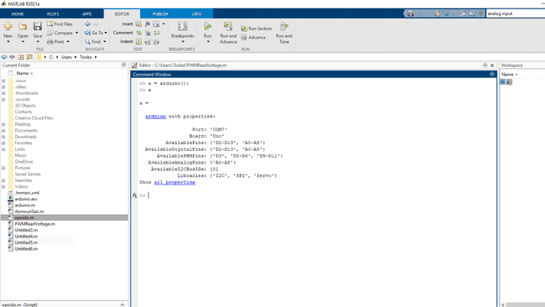Click the Advance button
Image resolution: width=545 pixels, height=307 pixels.
pos(253,37)
